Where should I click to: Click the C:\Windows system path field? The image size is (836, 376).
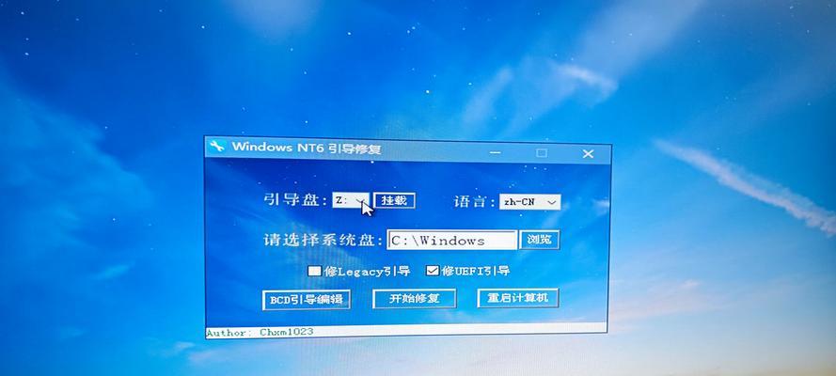coord(451,240)
